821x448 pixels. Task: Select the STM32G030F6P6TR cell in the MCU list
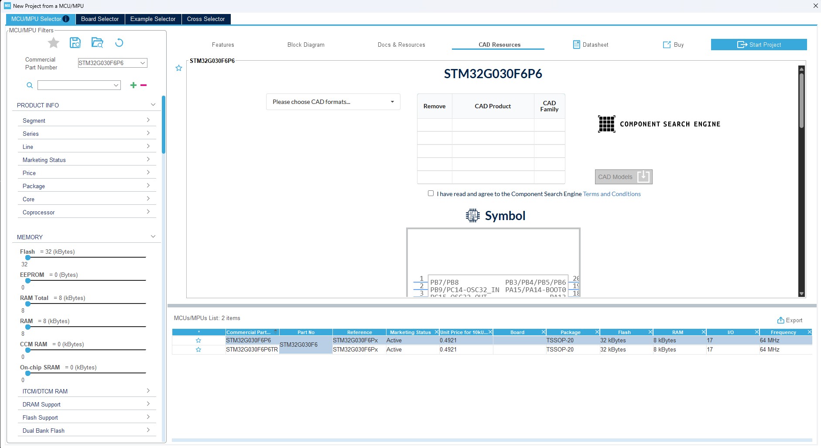point(252,350)
